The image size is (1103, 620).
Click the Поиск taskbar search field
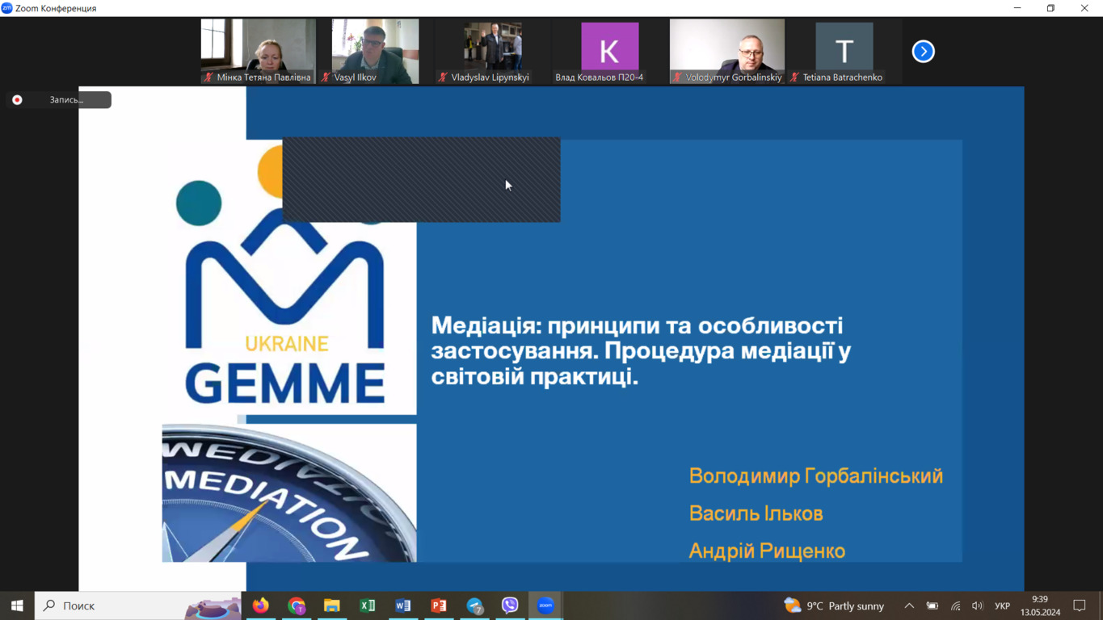(x=138, y=605)
